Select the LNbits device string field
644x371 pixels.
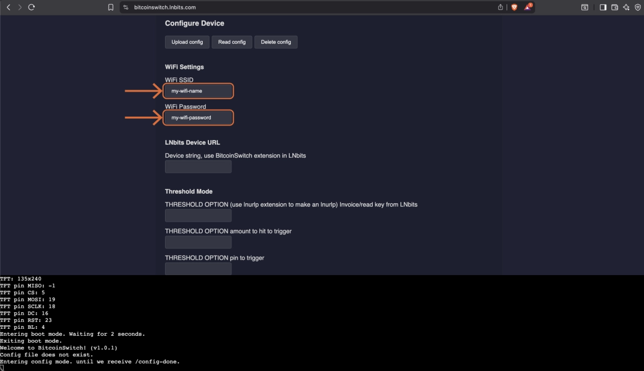tap(198, 167)
